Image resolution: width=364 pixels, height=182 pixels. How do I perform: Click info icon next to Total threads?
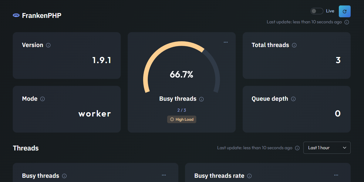click(294, 45)
